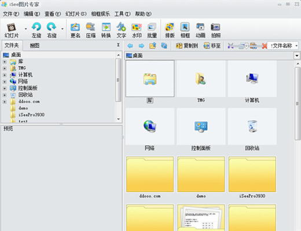Open the 转换 format convert tool

tap(106, 31)
